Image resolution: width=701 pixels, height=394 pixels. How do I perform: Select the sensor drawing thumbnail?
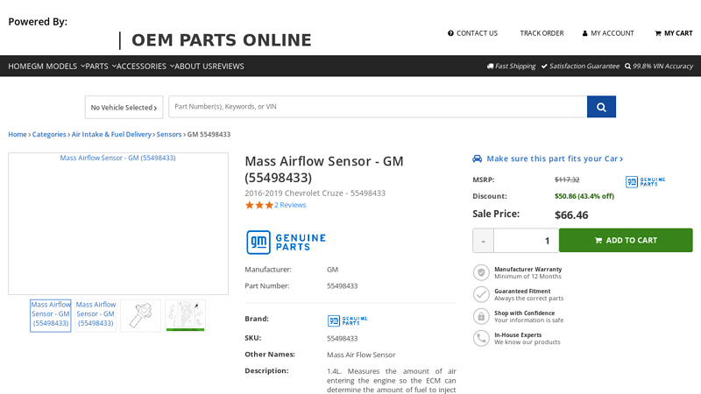pyautogui.click(x=140, y=316)
